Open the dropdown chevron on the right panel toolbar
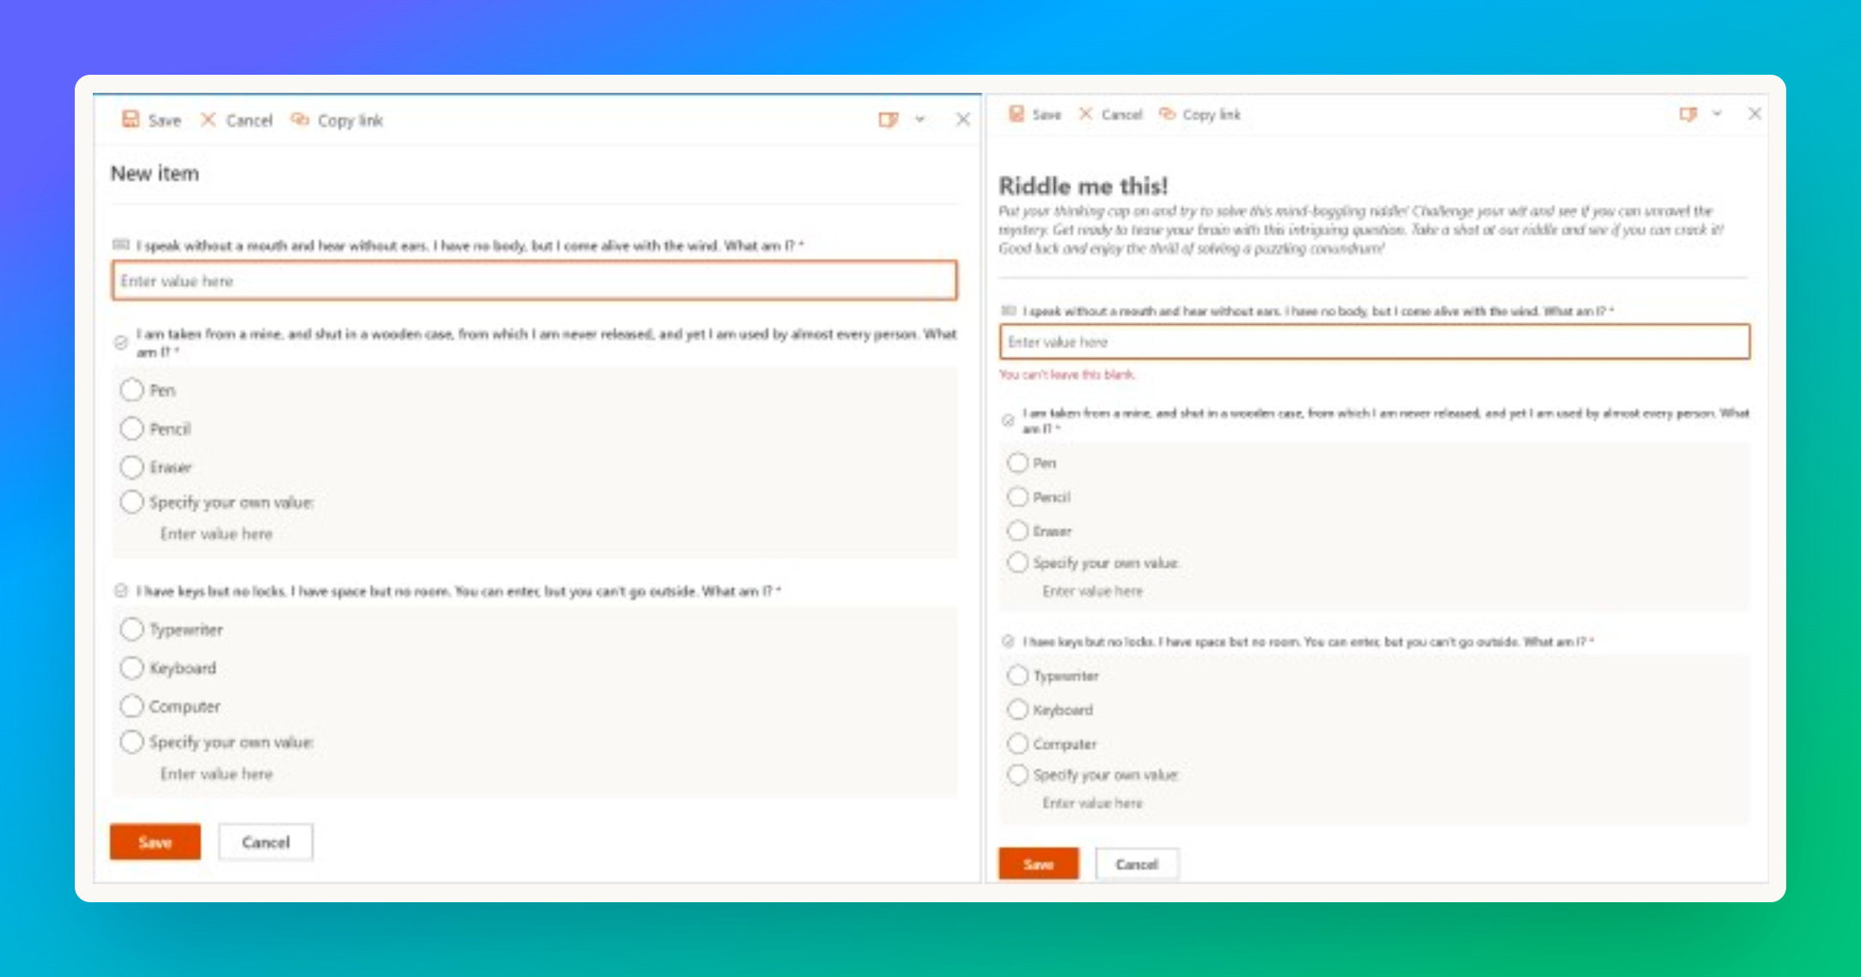Screen dimensions: 1861x977 point(1718,113)
